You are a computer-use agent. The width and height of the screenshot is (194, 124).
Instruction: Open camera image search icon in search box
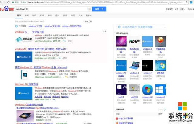tap(89, 9)
